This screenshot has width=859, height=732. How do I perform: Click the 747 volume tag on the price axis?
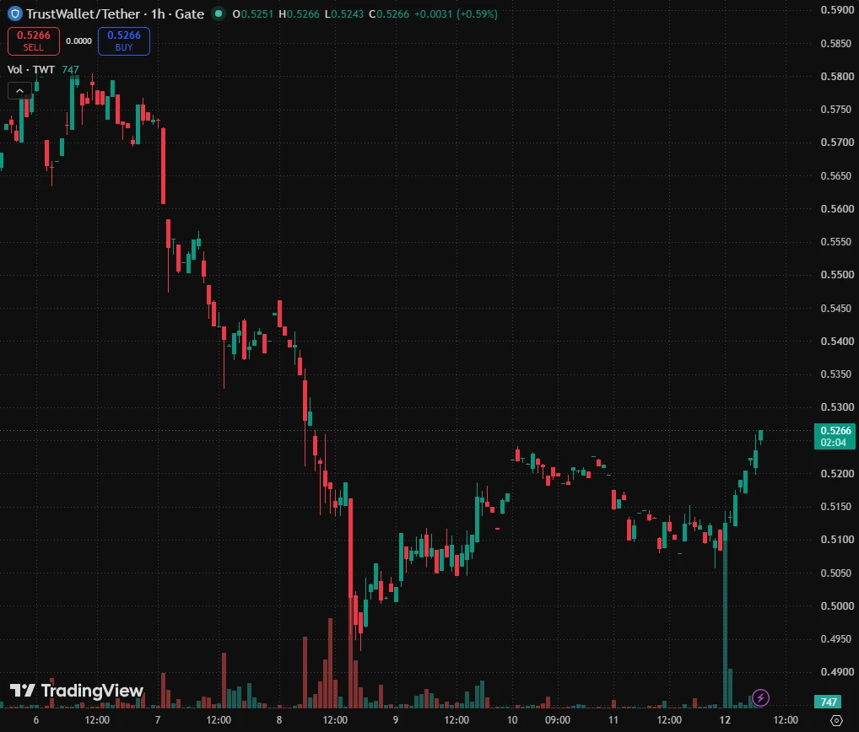(829, 702)
